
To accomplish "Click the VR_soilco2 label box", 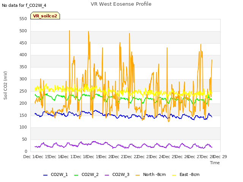I will pyautogui.click(x=45, y=16).
